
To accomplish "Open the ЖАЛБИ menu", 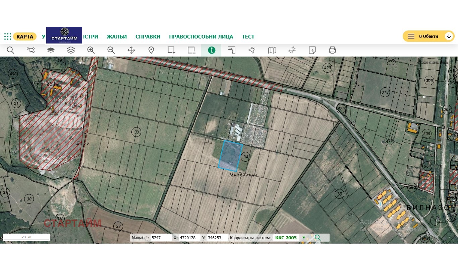I will coord(117,37).
